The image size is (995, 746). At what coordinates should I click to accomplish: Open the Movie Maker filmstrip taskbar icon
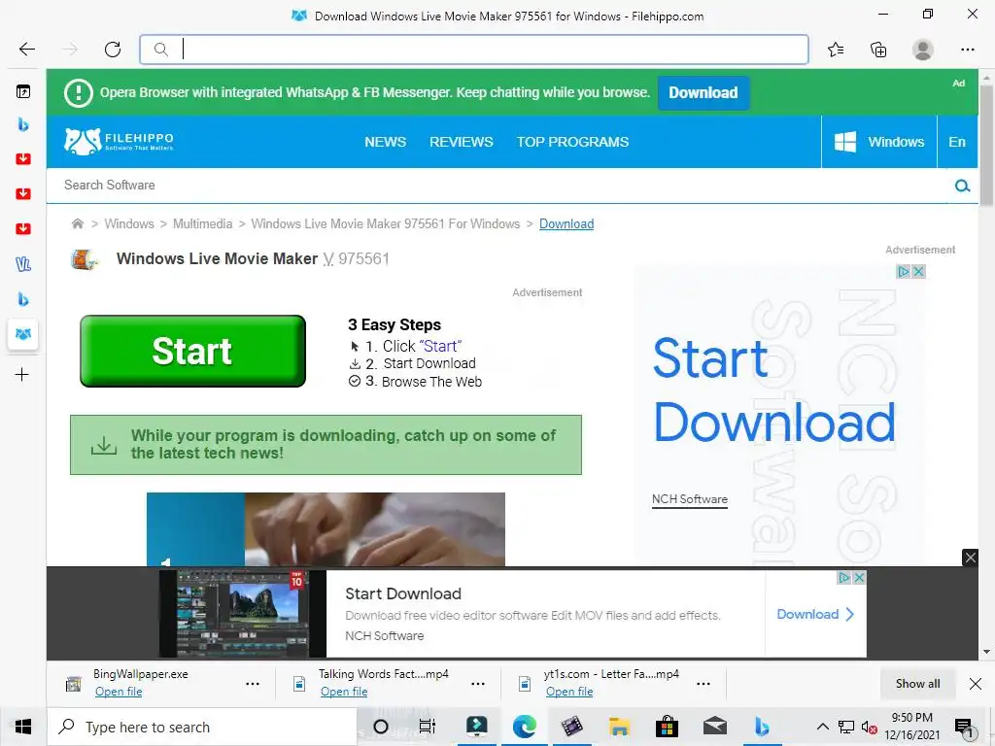coord(571,727)
